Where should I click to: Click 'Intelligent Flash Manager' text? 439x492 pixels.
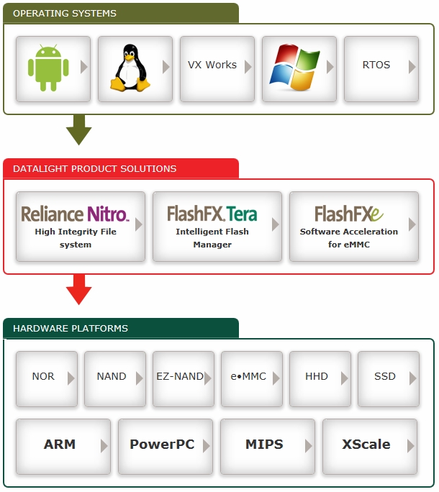[x=212, y=239]
